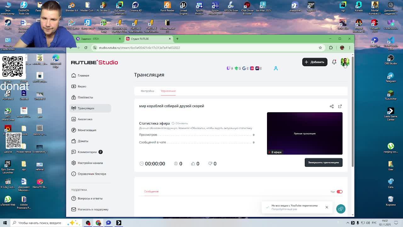Screen dimensions: 403x227
Task: Click the likes thumbs-up counter
Action: 193,164
